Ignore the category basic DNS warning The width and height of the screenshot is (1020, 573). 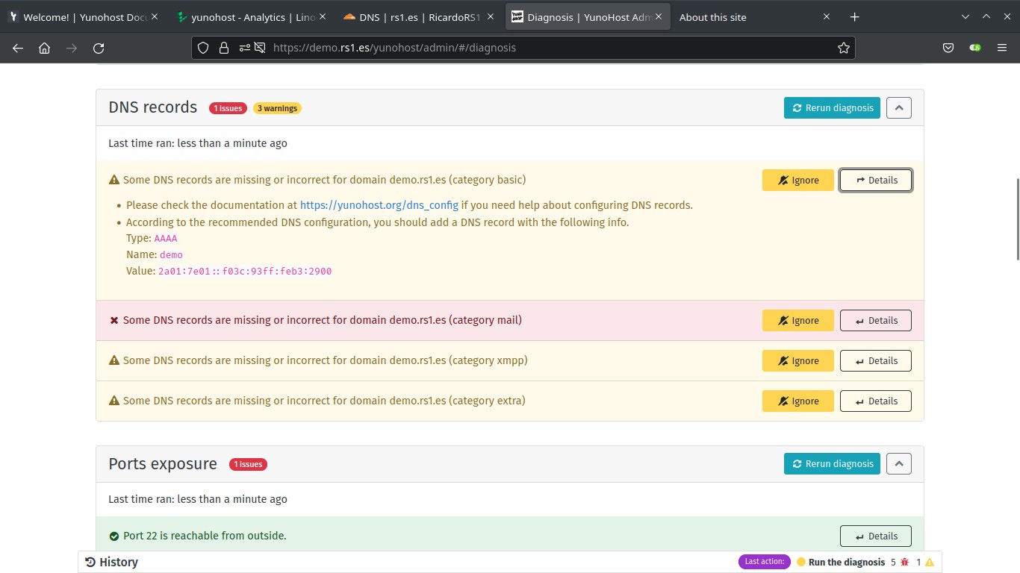(x=797, y=180)
